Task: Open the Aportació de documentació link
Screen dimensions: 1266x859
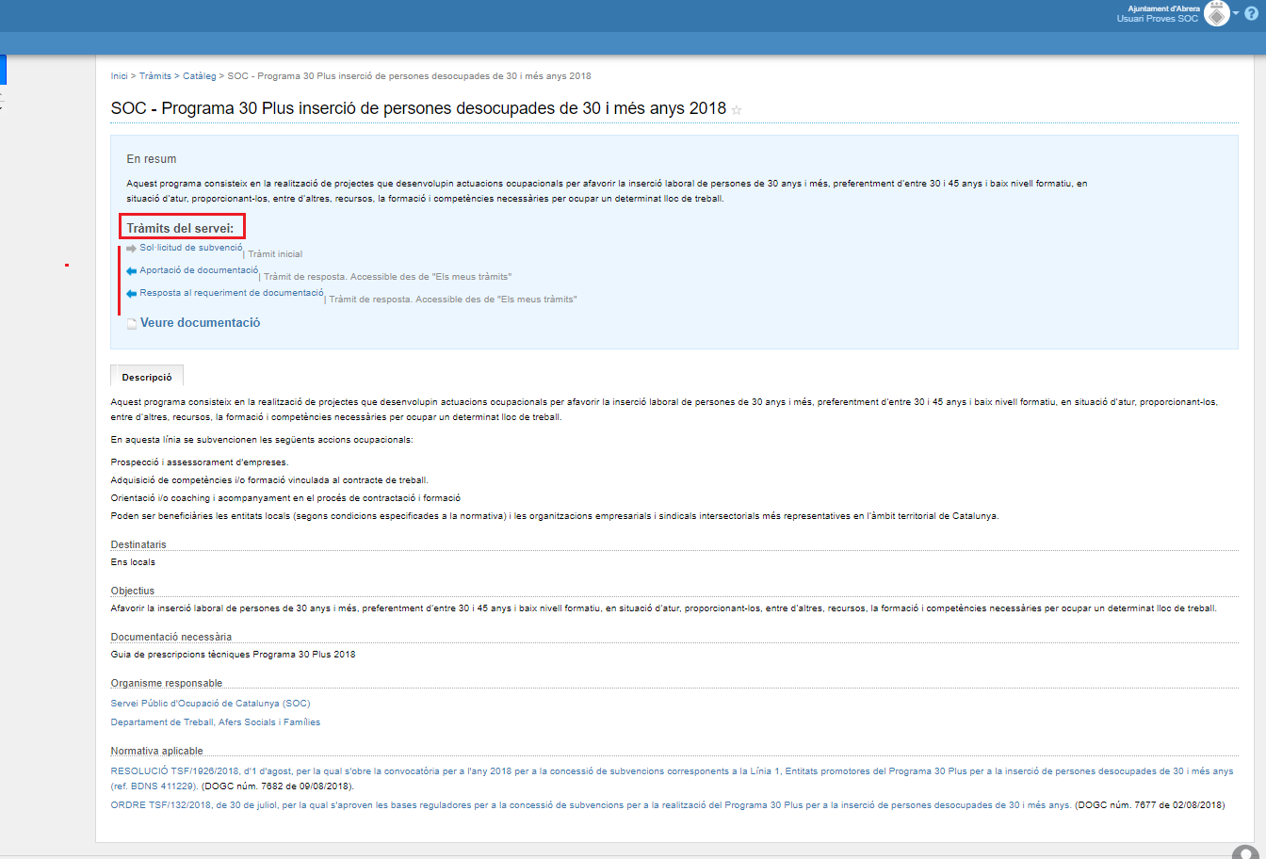Action: 199,270
